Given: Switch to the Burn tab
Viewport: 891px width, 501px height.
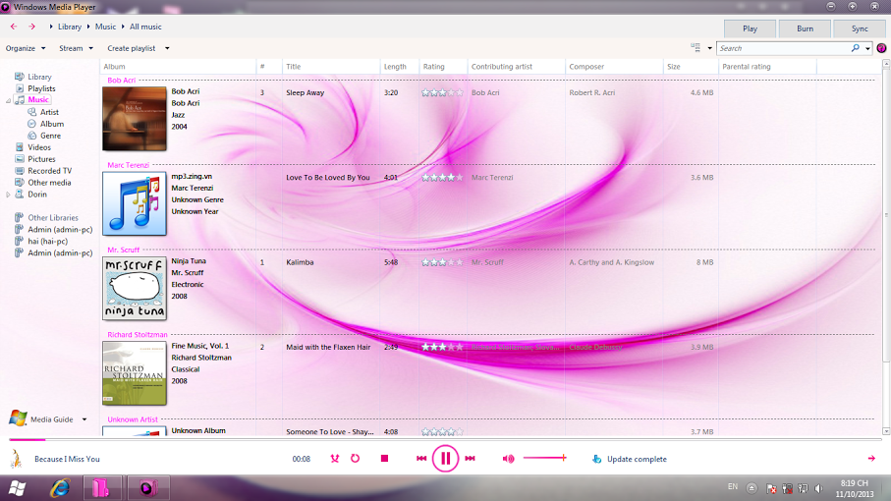Looking at the screenshot, I should [805, 28].
